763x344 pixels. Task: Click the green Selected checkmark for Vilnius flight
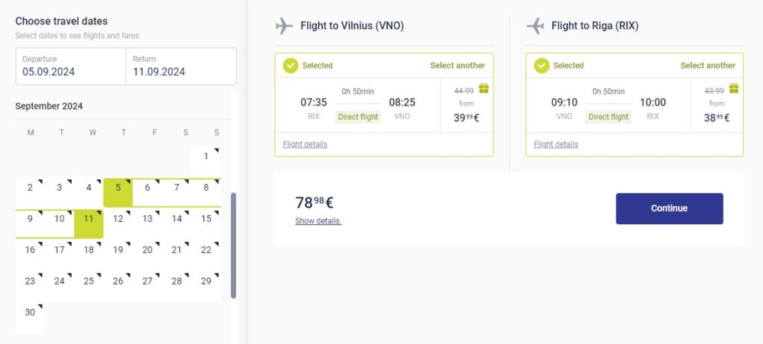pos(291,66)
